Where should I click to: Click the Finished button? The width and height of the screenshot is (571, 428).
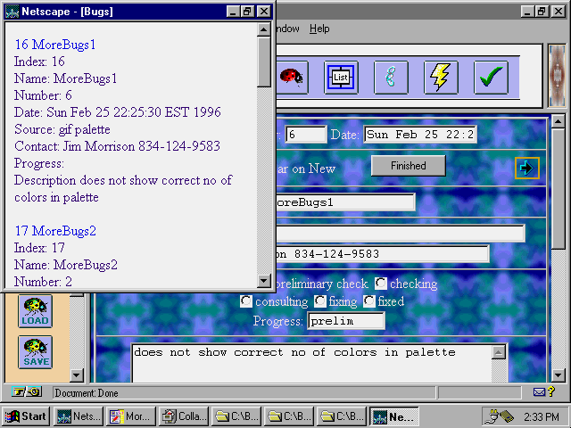409,166
